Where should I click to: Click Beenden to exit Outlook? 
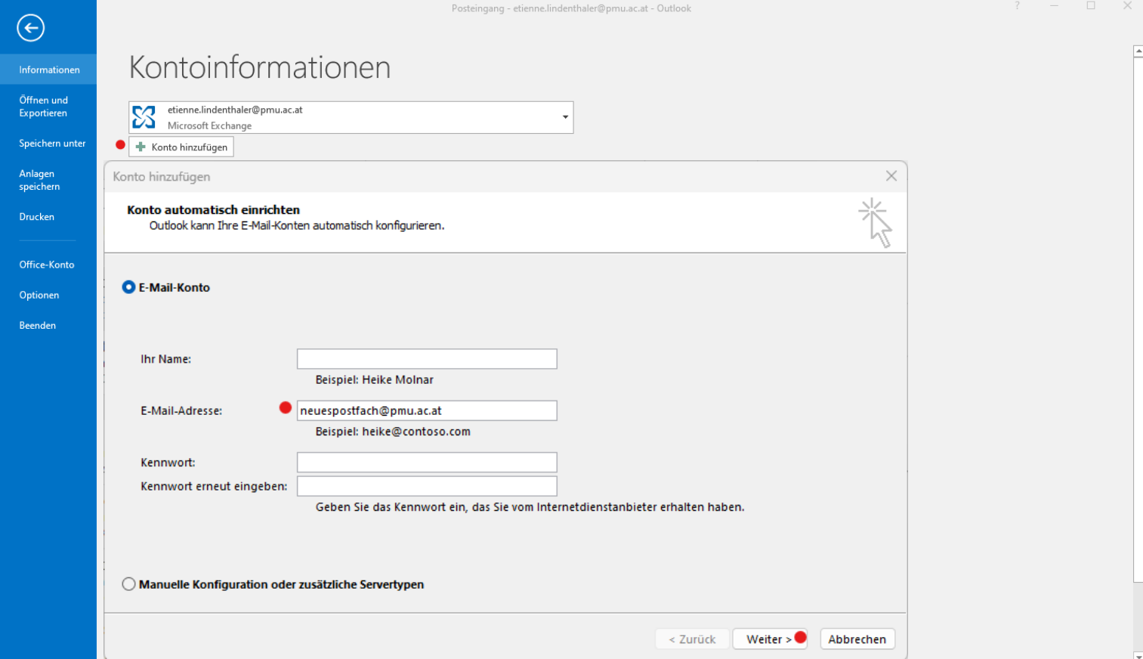[48, 325]
